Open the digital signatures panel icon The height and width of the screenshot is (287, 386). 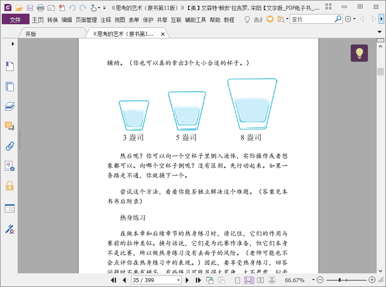point(10,166)
